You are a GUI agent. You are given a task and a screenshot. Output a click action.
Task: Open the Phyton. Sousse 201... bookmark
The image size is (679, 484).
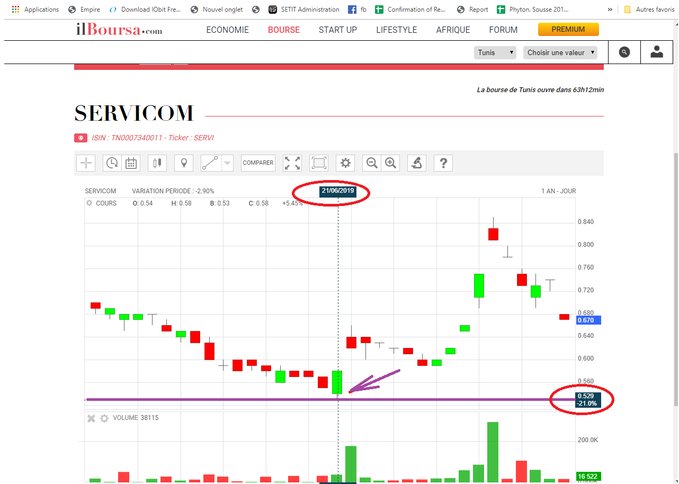533,10
